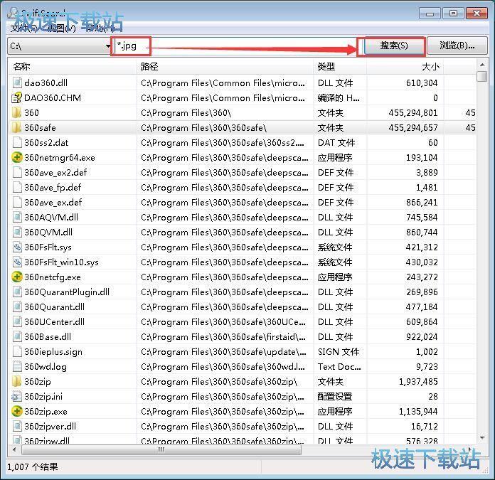Click the 360AQVM.dll file icon
This screenshot has height=480, width=495.
[17, 218]
